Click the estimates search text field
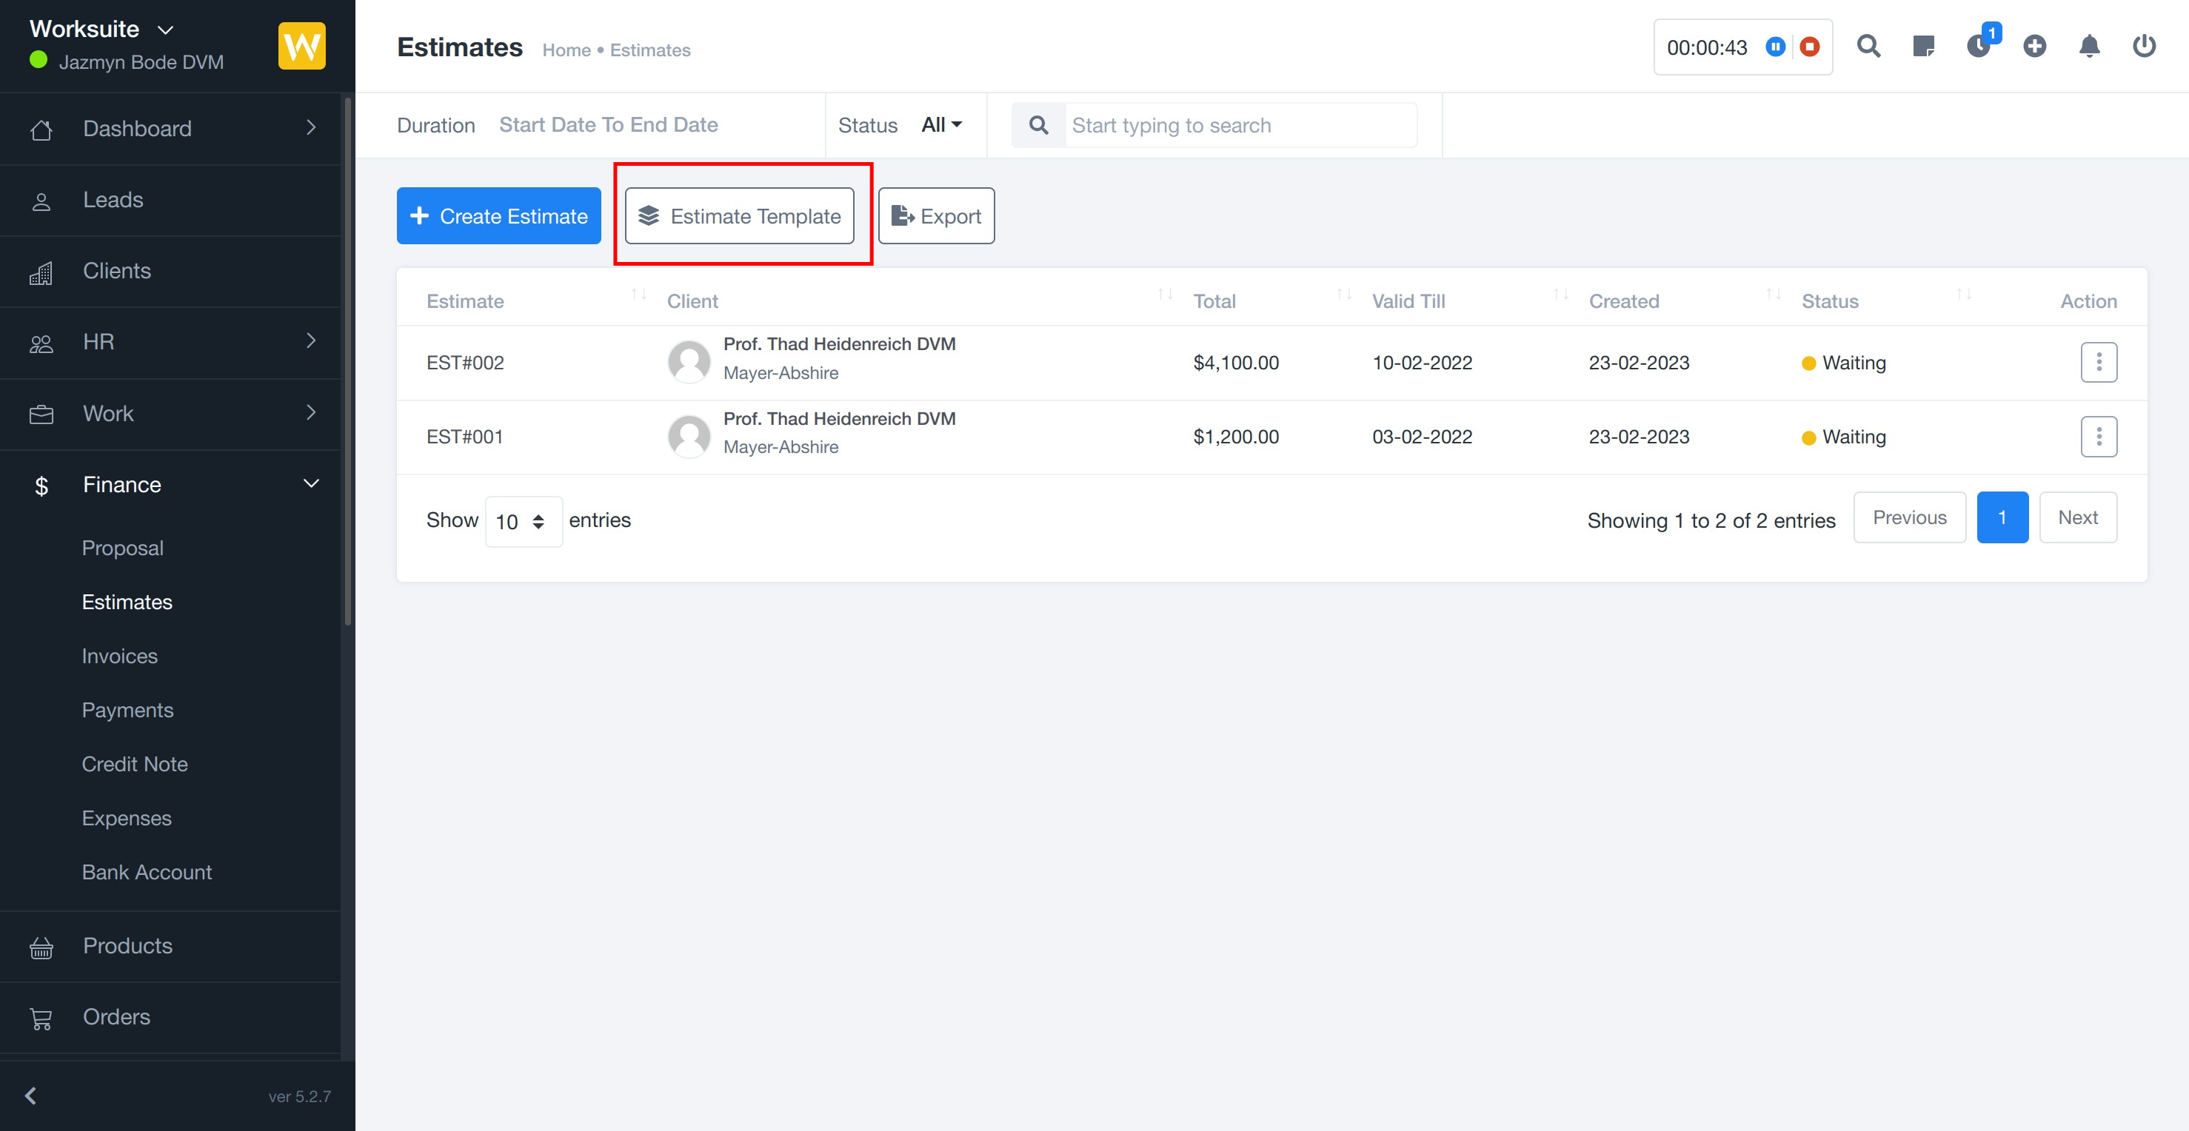 coord(1239,126)
